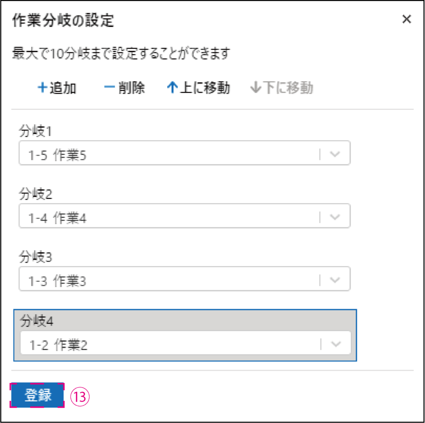Click the down arrow icon for 下に移動

pyautogui.click(x=256, y=88)
